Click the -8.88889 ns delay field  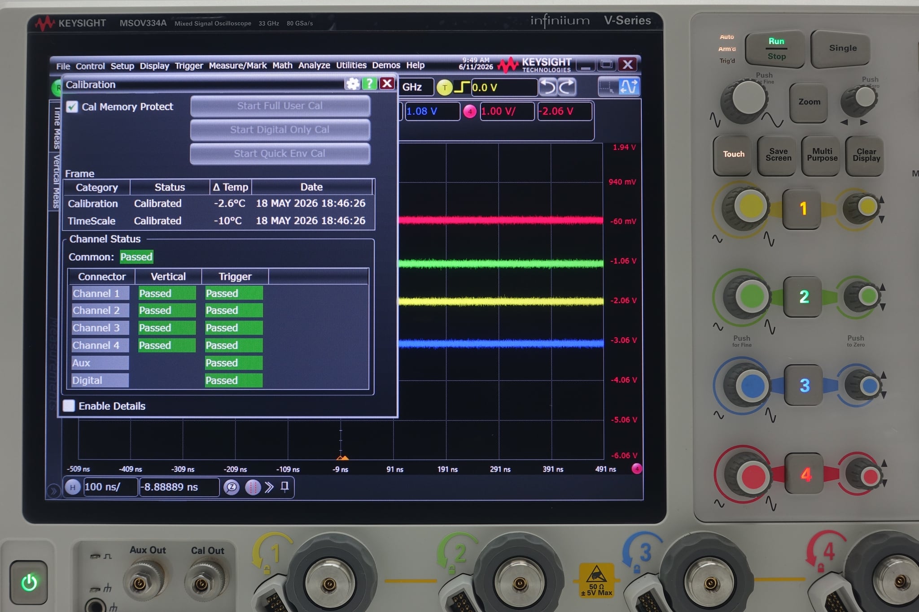(179, 487)
